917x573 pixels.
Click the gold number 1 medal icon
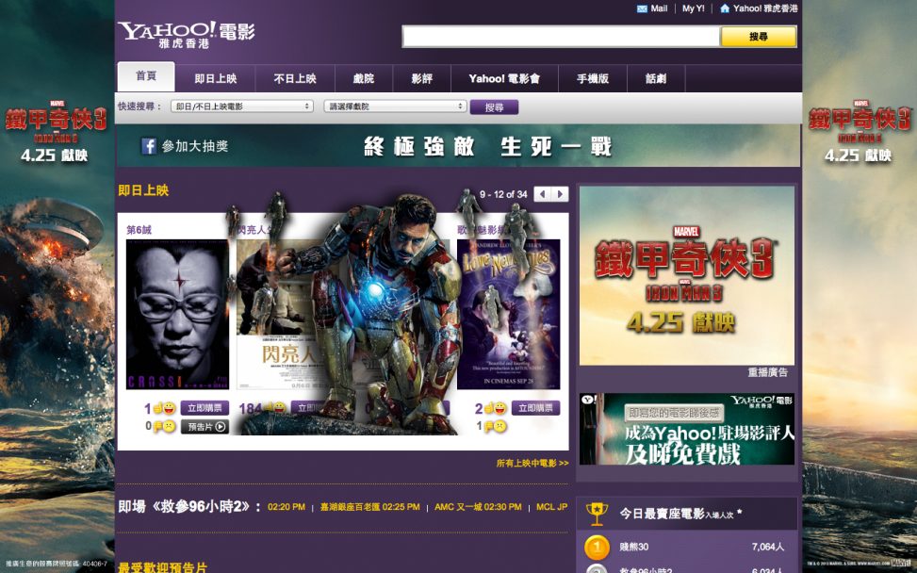(597, 548)
